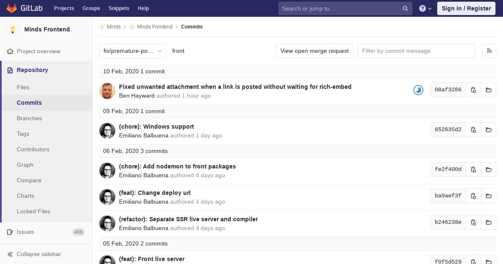Open commit hash 652635d2
The width and height of the screenshot is (503, 264).
pyautogui.click(x=448, y=129)
